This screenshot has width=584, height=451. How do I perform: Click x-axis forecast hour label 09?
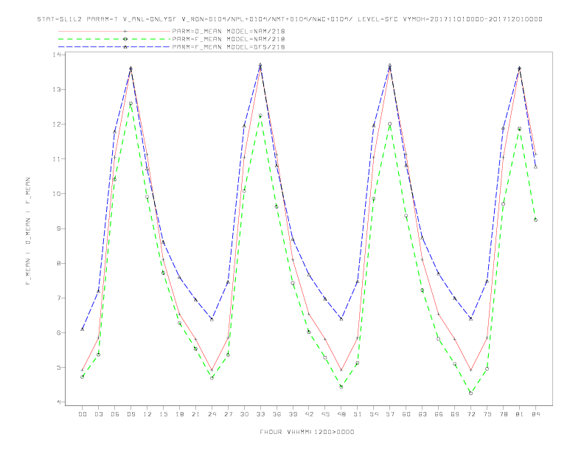point(131,414)
